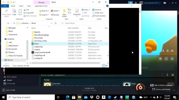
Task: Click the horizontal scrollbar in file list
Action: click(66, 63)
